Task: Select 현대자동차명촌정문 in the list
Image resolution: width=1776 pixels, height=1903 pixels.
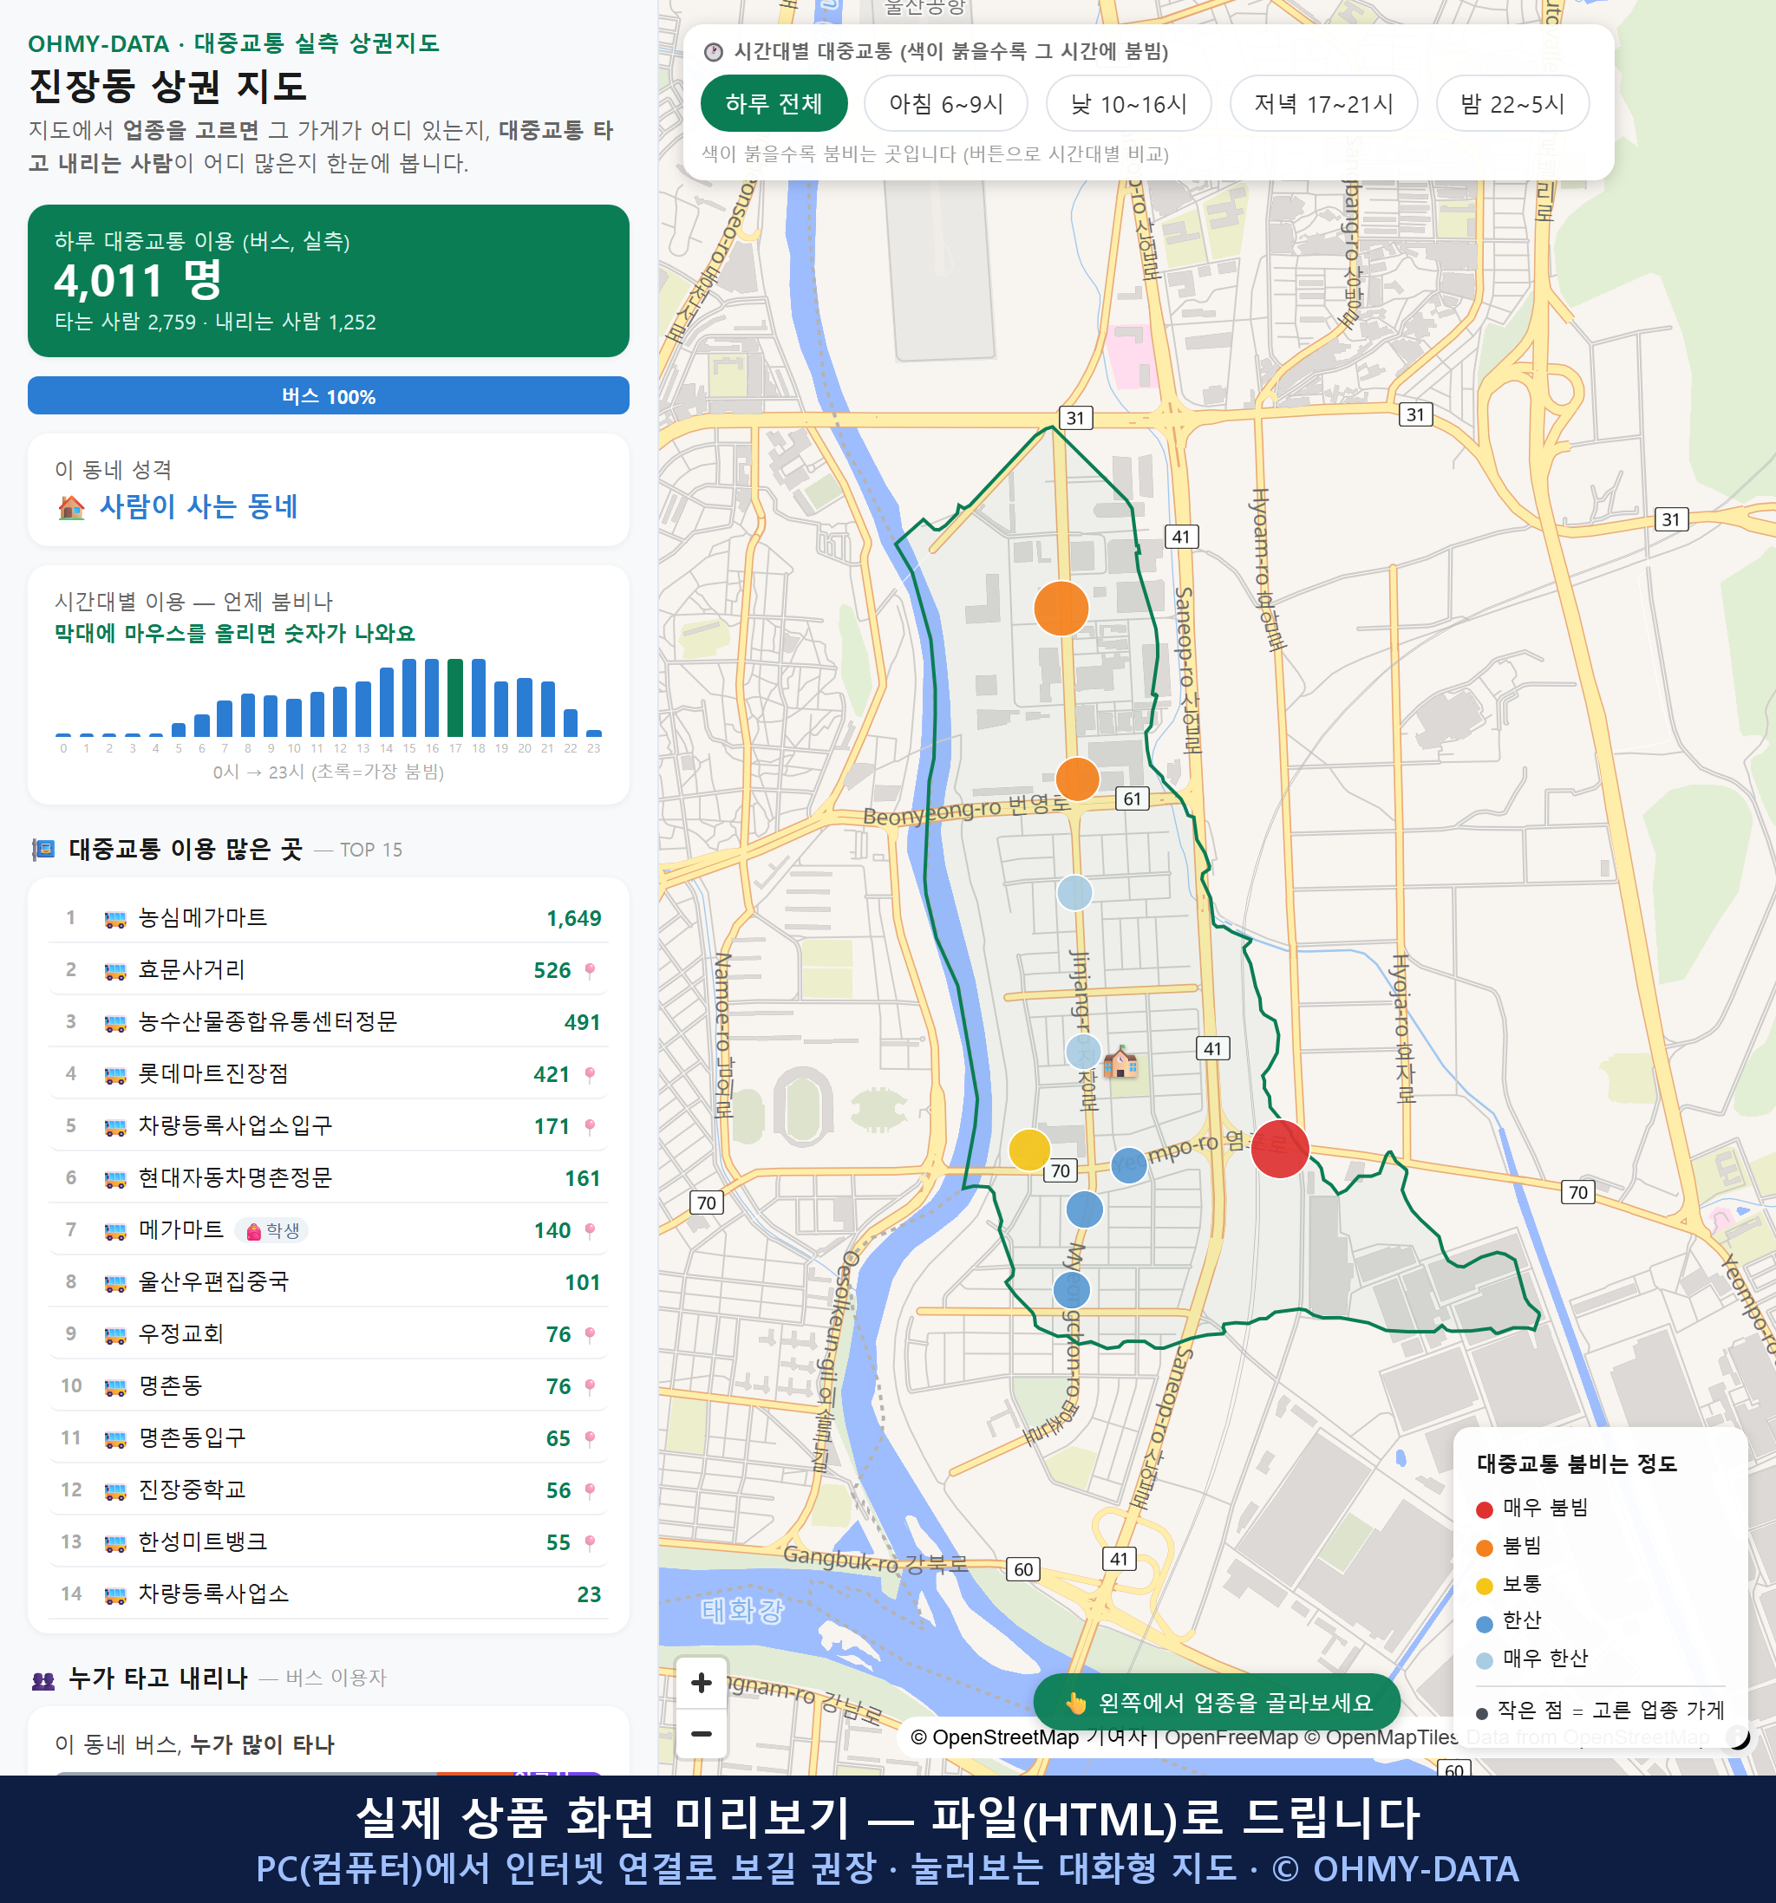Action: click(x=329, y=1177)
